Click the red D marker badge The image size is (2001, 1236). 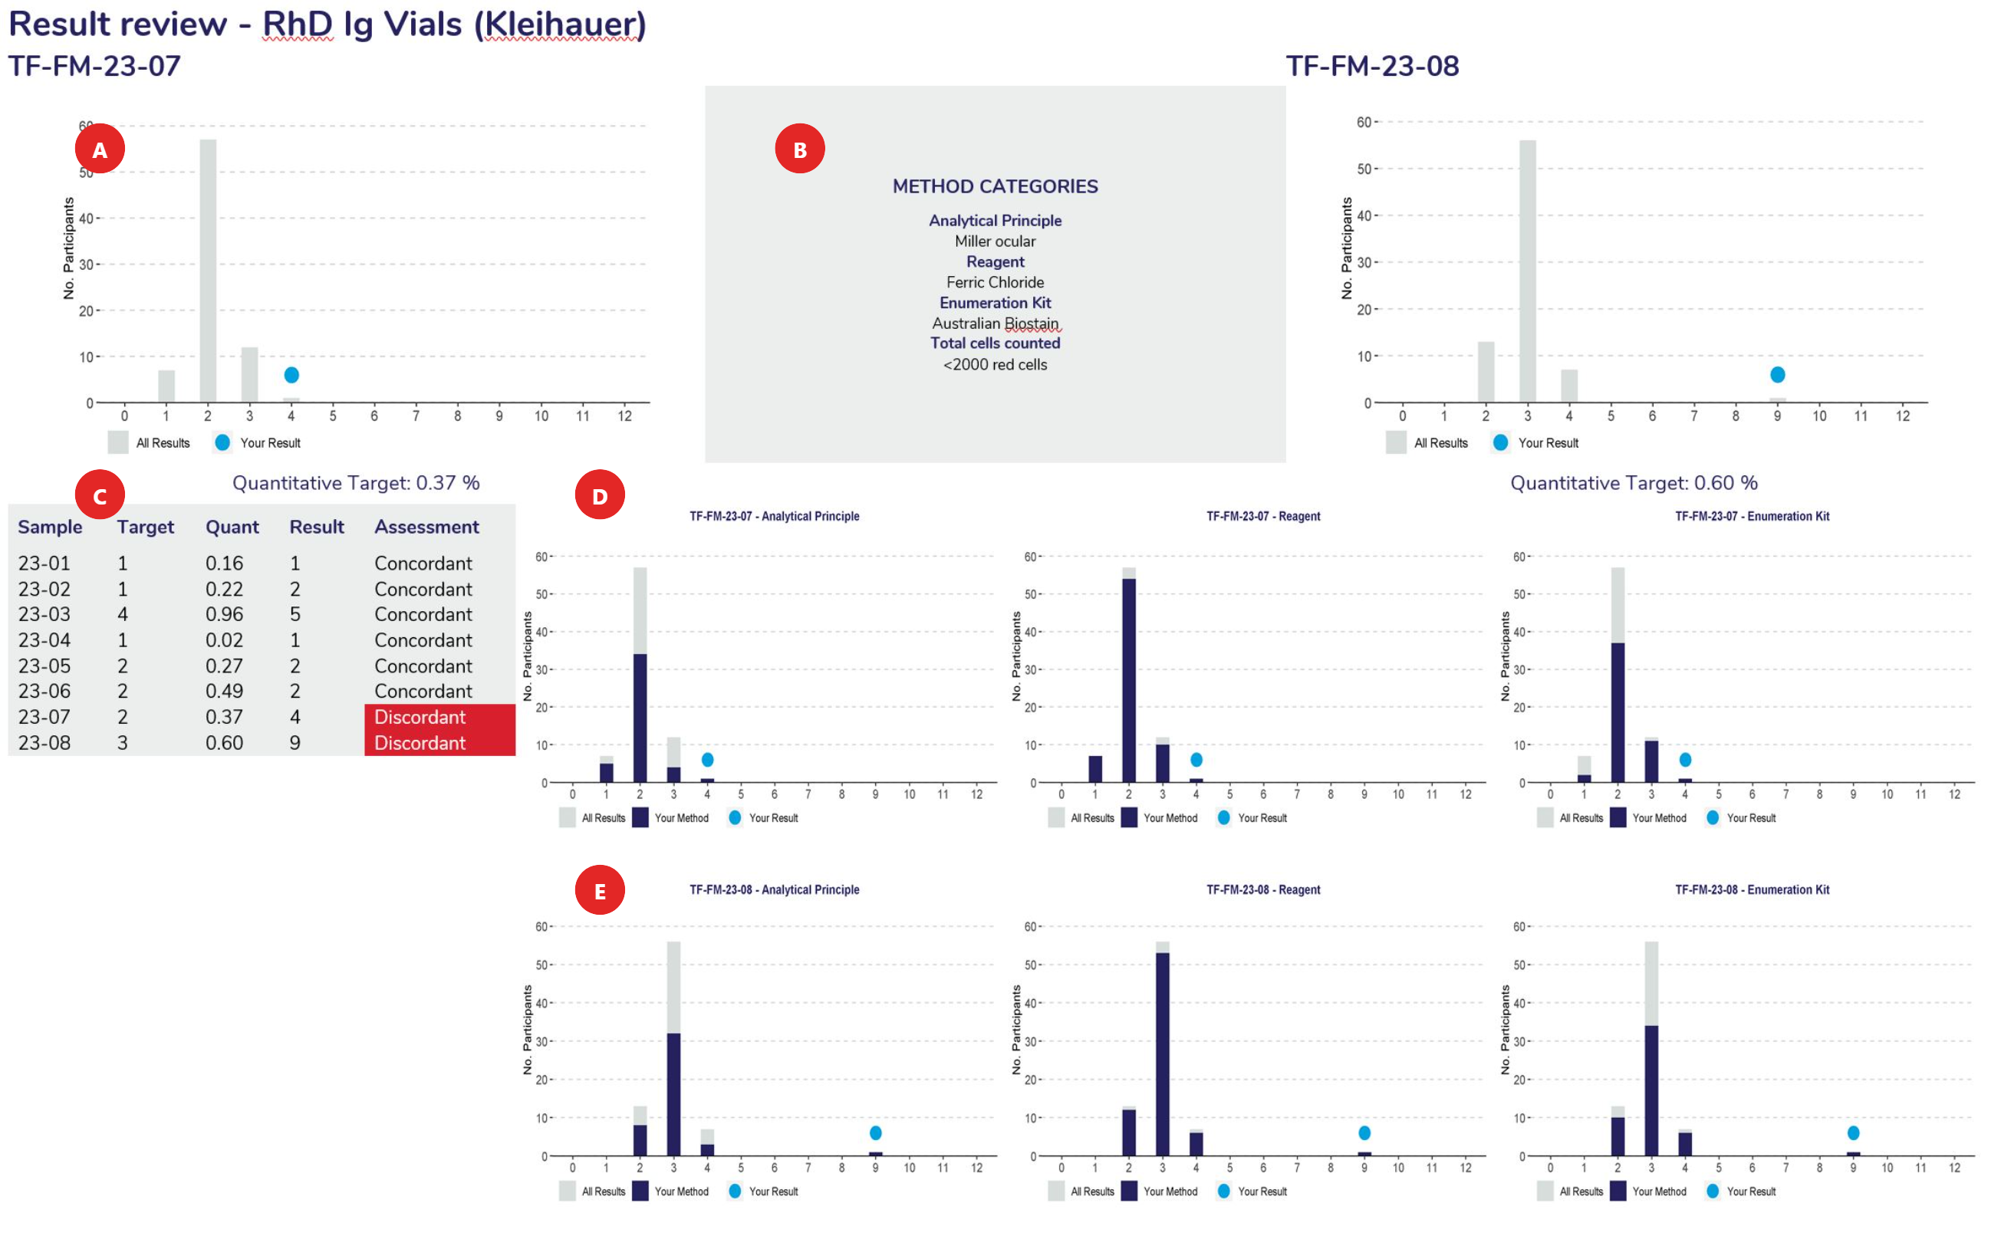(x=600, y=495)
